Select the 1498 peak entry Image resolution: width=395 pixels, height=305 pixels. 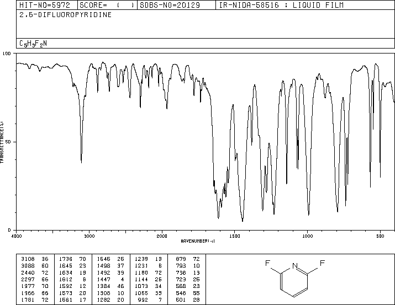[110, 265]
